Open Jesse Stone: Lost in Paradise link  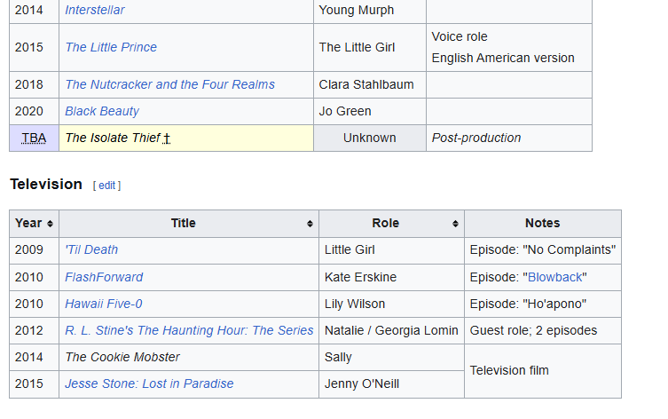(x=149, y=383)
